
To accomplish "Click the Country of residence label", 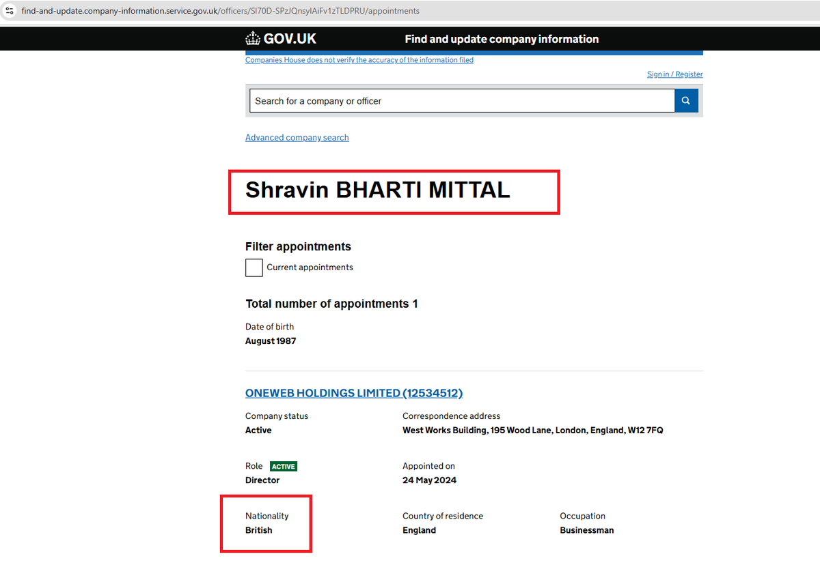I will tap(443, 516).
